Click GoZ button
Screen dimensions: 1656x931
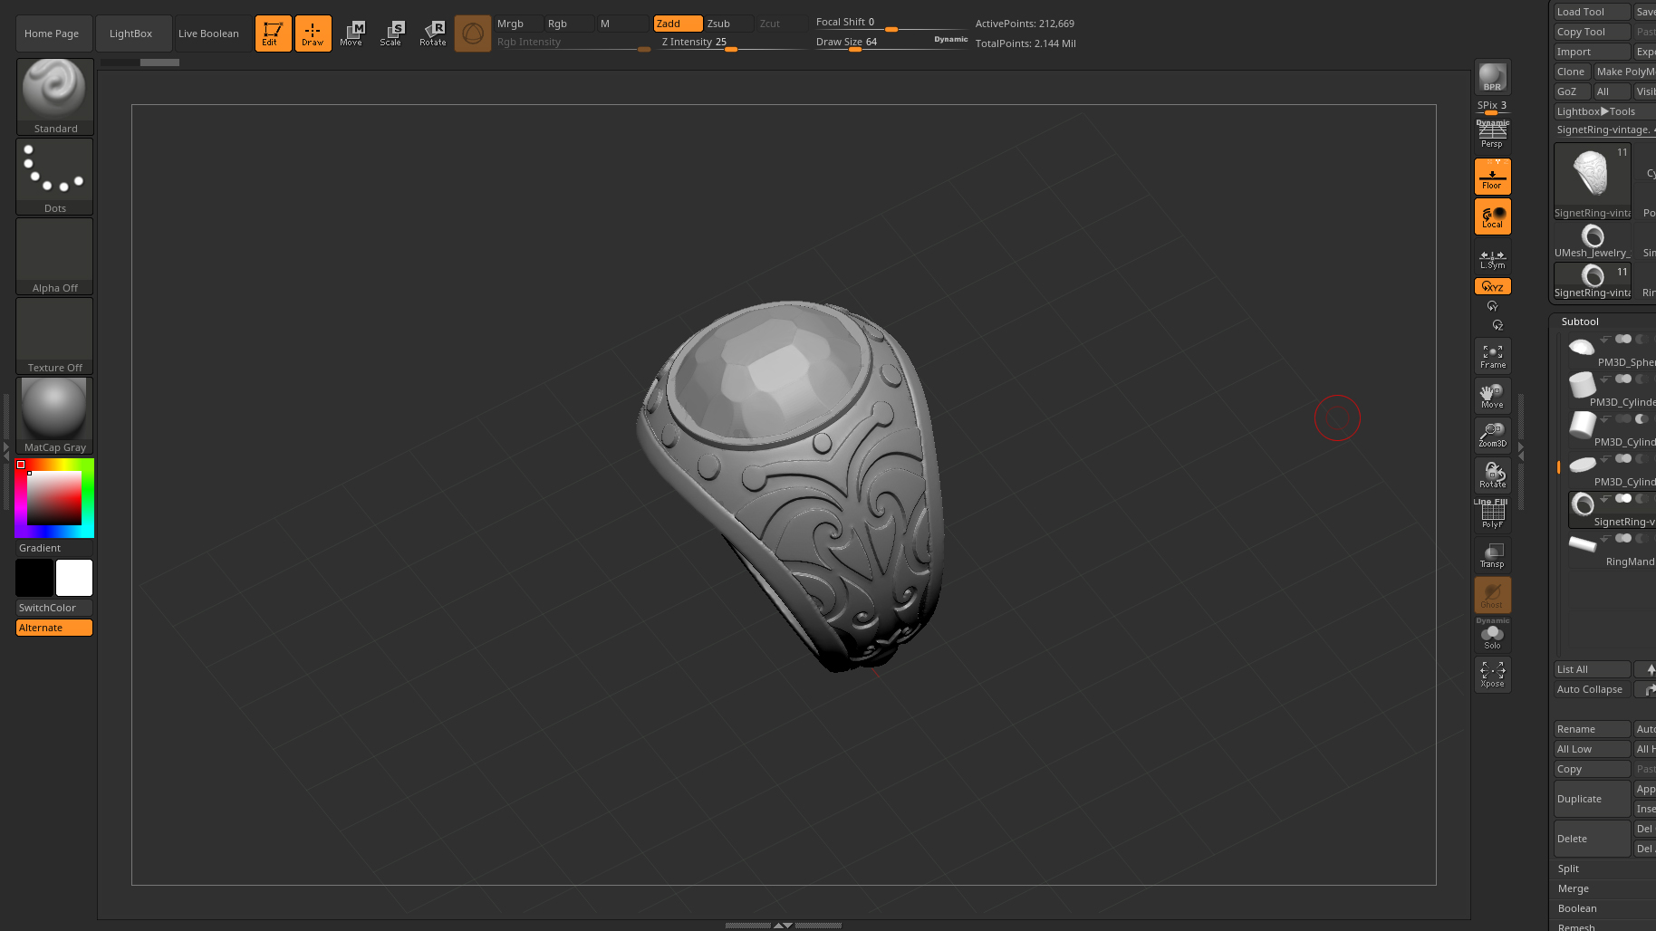1572,91
